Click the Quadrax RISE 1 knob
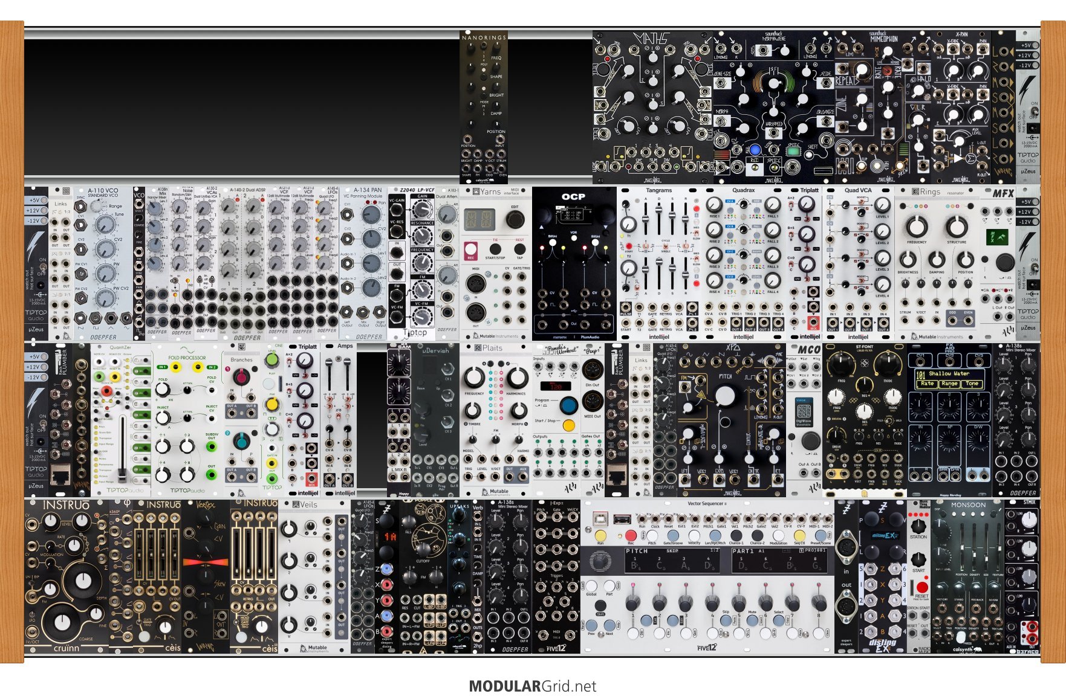This screenshot has width=1066, height=699. [x=714, y=205]
